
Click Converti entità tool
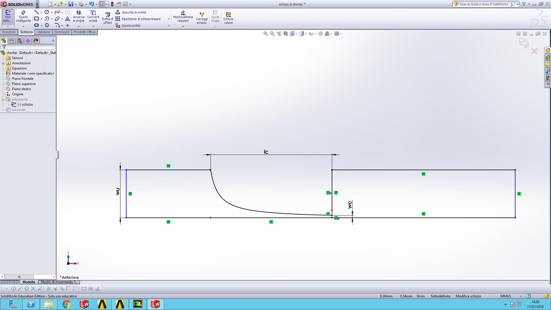click(x=93, y=17)
